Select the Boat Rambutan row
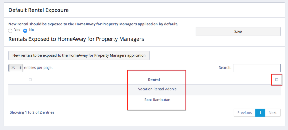Screen dimensions: 288x130 157,100
